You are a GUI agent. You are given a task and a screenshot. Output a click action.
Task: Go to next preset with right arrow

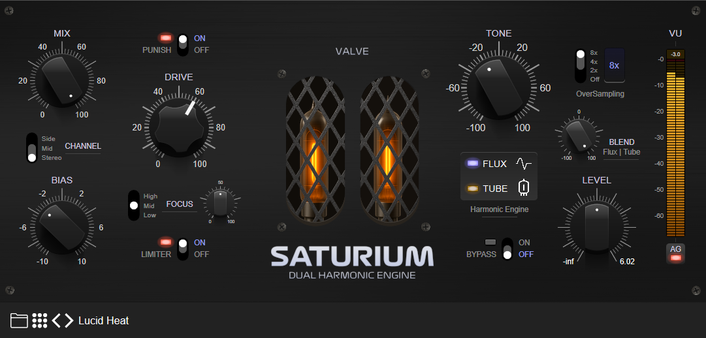(x=68, y=320)
